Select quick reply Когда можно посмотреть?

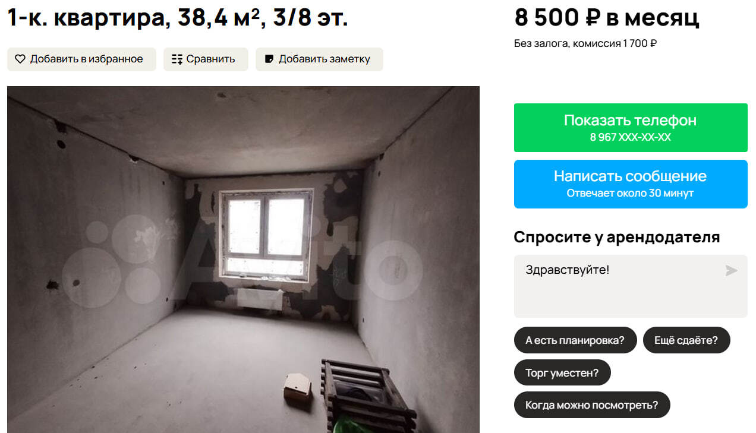coord(592,405)
